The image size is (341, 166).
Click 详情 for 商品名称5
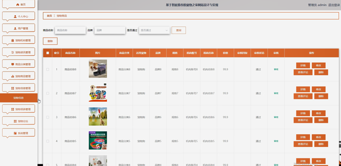pos(303,137)
